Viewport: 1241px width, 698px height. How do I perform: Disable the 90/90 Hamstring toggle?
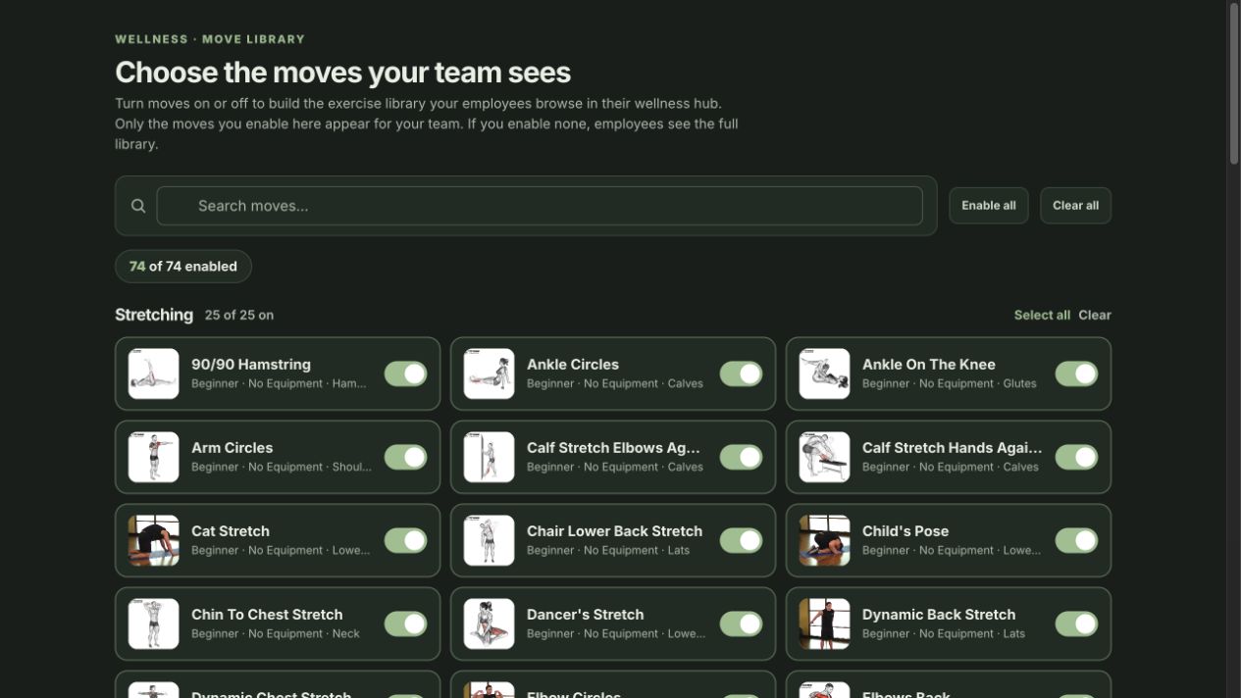click(405, 374)
